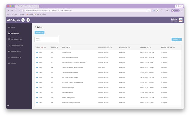Open Frameworks (1) in the sidebar
This screenshot has width=190, height=117.
tap(15, 51)
